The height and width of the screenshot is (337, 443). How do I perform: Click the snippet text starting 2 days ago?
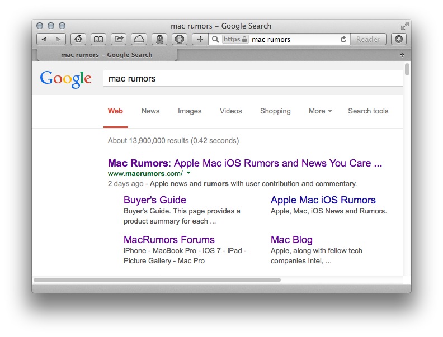click(232, 184)
